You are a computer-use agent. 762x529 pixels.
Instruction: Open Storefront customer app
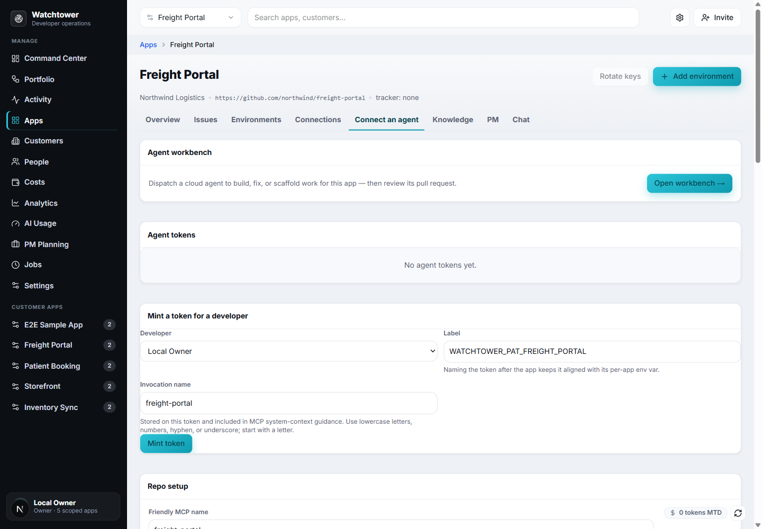coord(62,386)
